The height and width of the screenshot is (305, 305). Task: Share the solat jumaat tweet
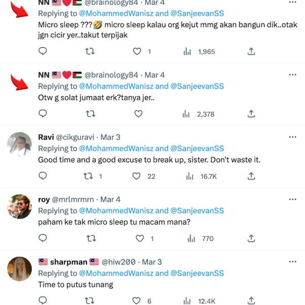click(251, 114)
